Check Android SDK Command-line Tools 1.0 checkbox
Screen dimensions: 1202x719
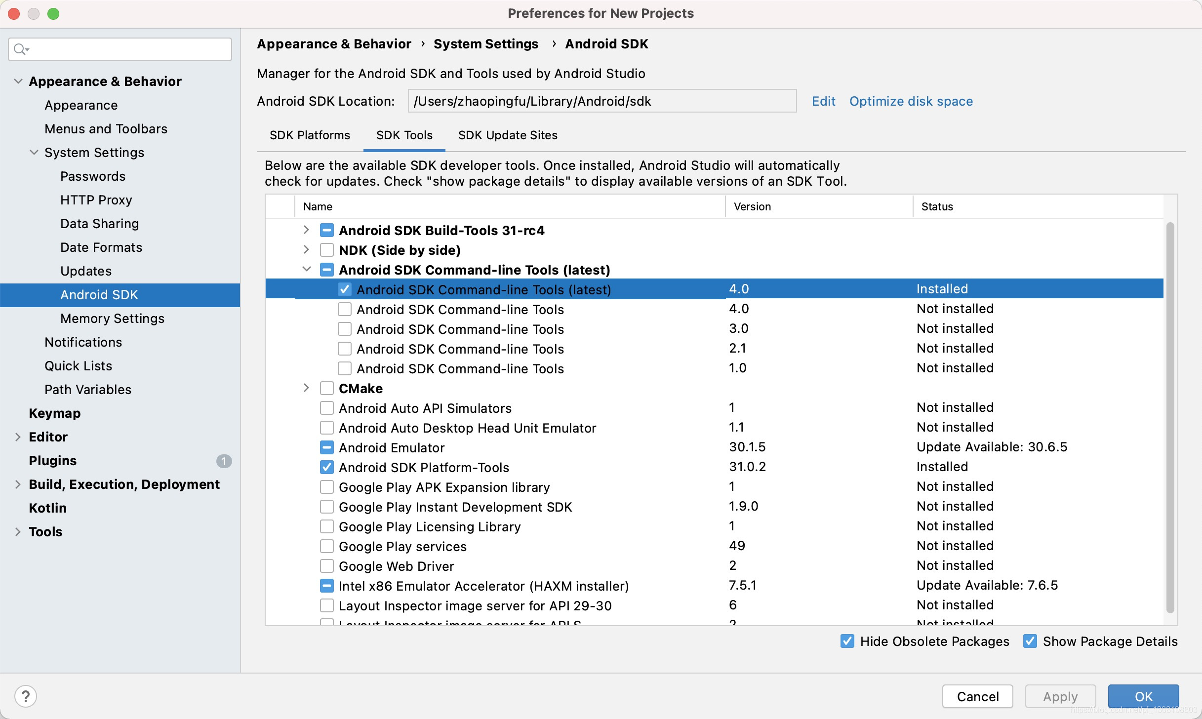[345, 368]
